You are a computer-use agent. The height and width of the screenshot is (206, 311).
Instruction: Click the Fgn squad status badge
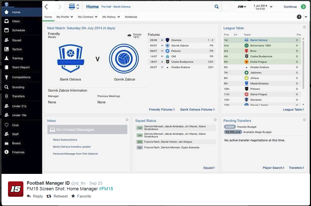(x=140, y=148)
